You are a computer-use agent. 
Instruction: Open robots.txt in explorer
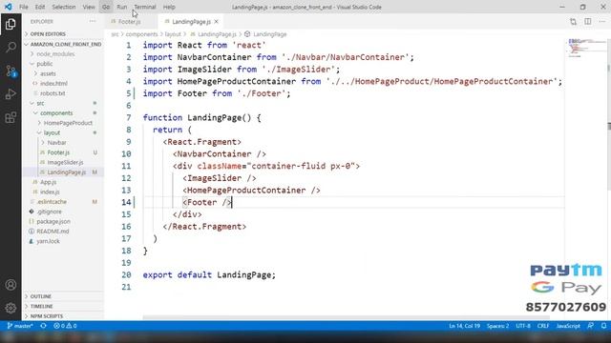(x=53, y=93)
